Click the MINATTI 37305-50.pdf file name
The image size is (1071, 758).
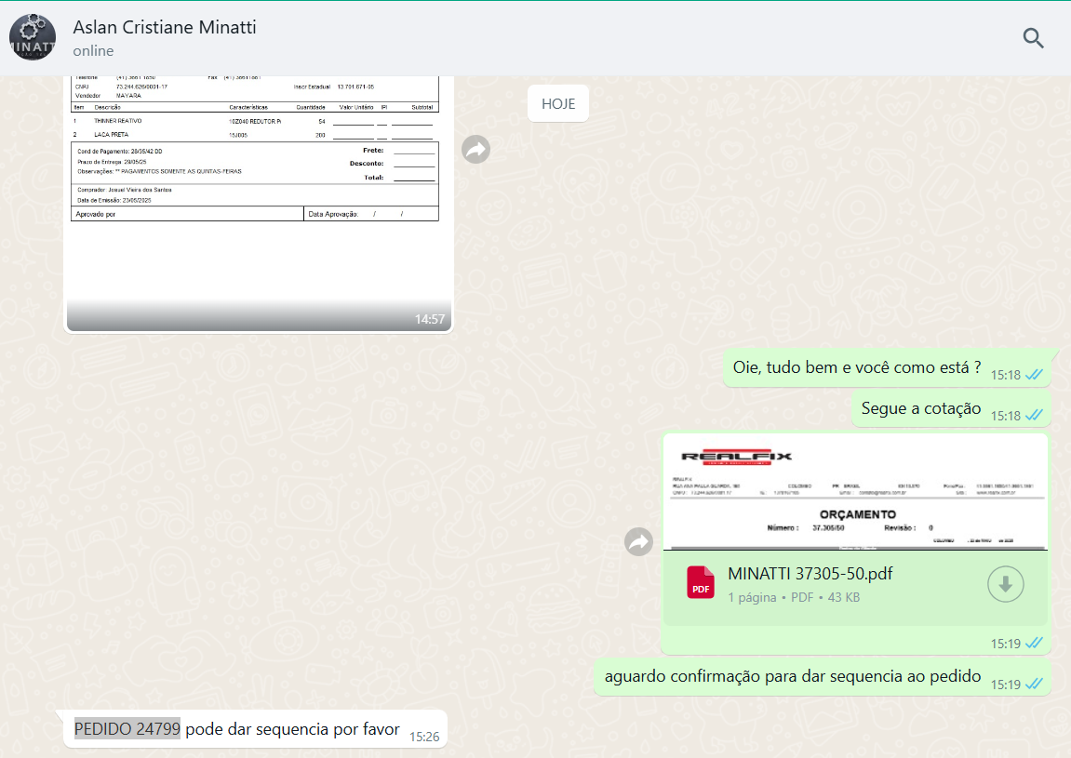(810, 574)
